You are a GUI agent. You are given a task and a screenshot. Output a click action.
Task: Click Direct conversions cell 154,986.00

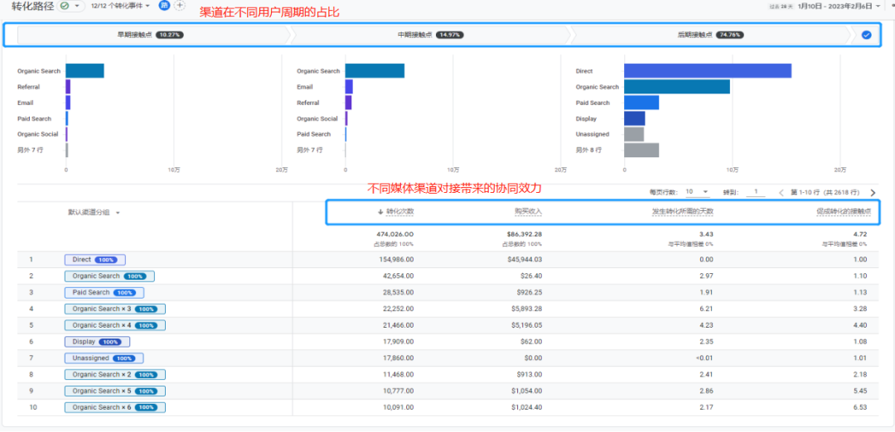click(x=395, y=259)
